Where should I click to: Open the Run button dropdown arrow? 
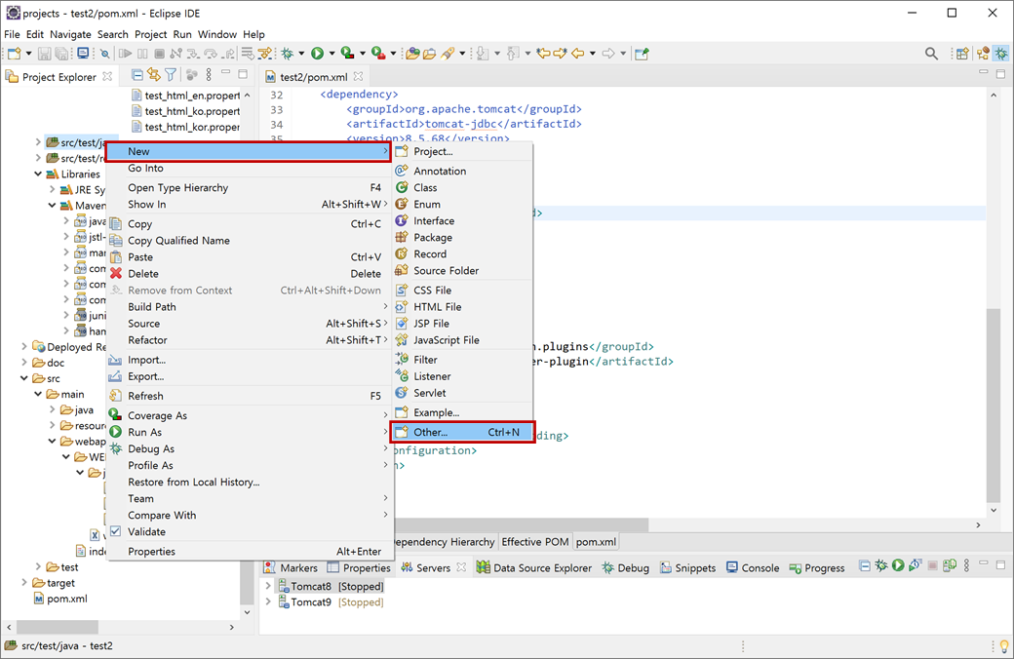pos(331,54)
